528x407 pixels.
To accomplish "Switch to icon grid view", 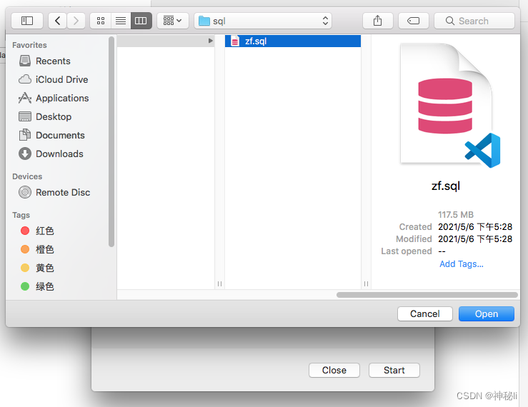I will coord(100,21).
